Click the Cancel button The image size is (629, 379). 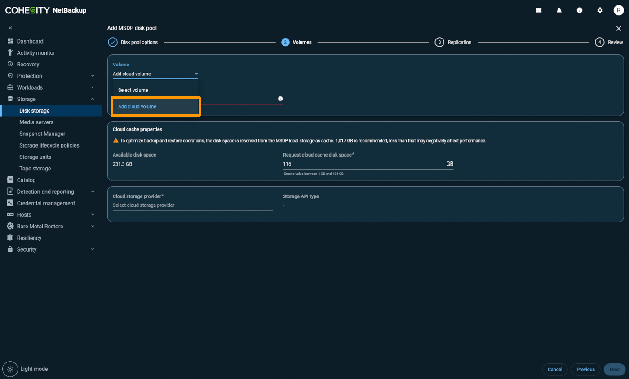554,369
